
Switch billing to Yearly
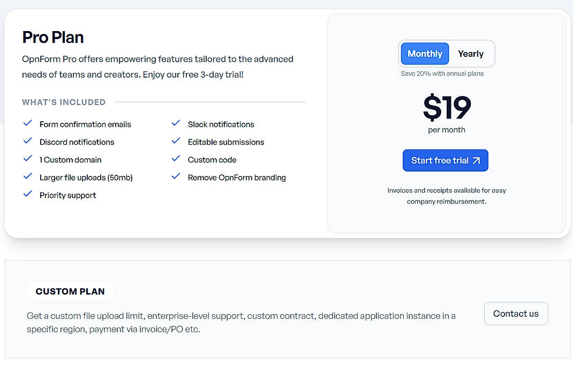pos(471,54)
